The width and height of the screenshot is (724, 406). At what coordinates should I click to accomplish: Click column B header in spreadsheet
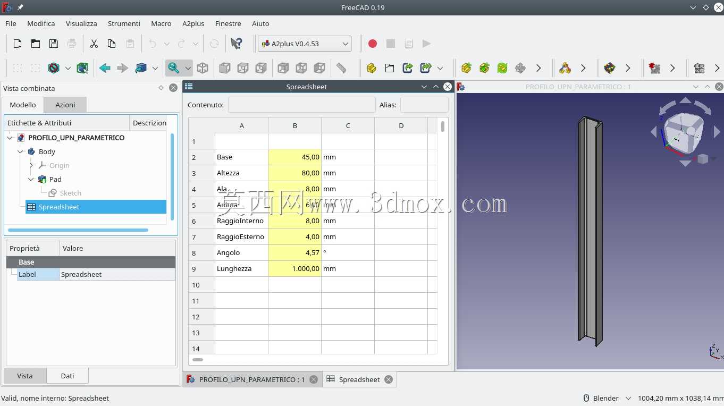(x=295, y=125)
